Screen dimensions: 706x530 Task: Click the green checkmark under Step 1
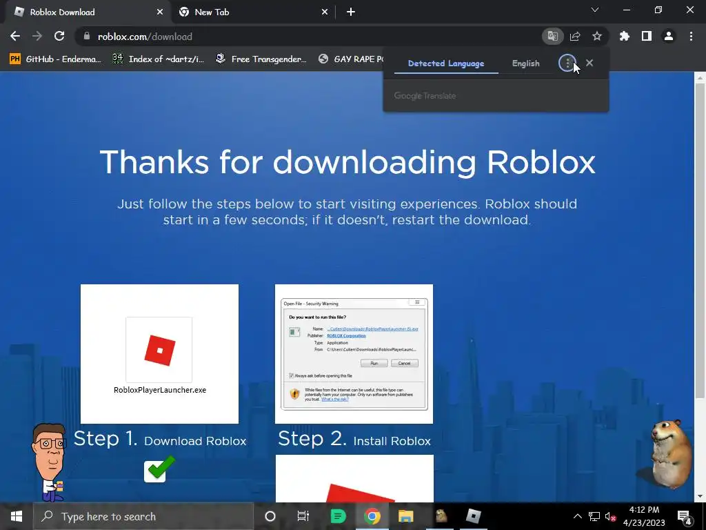click(159, 469)
